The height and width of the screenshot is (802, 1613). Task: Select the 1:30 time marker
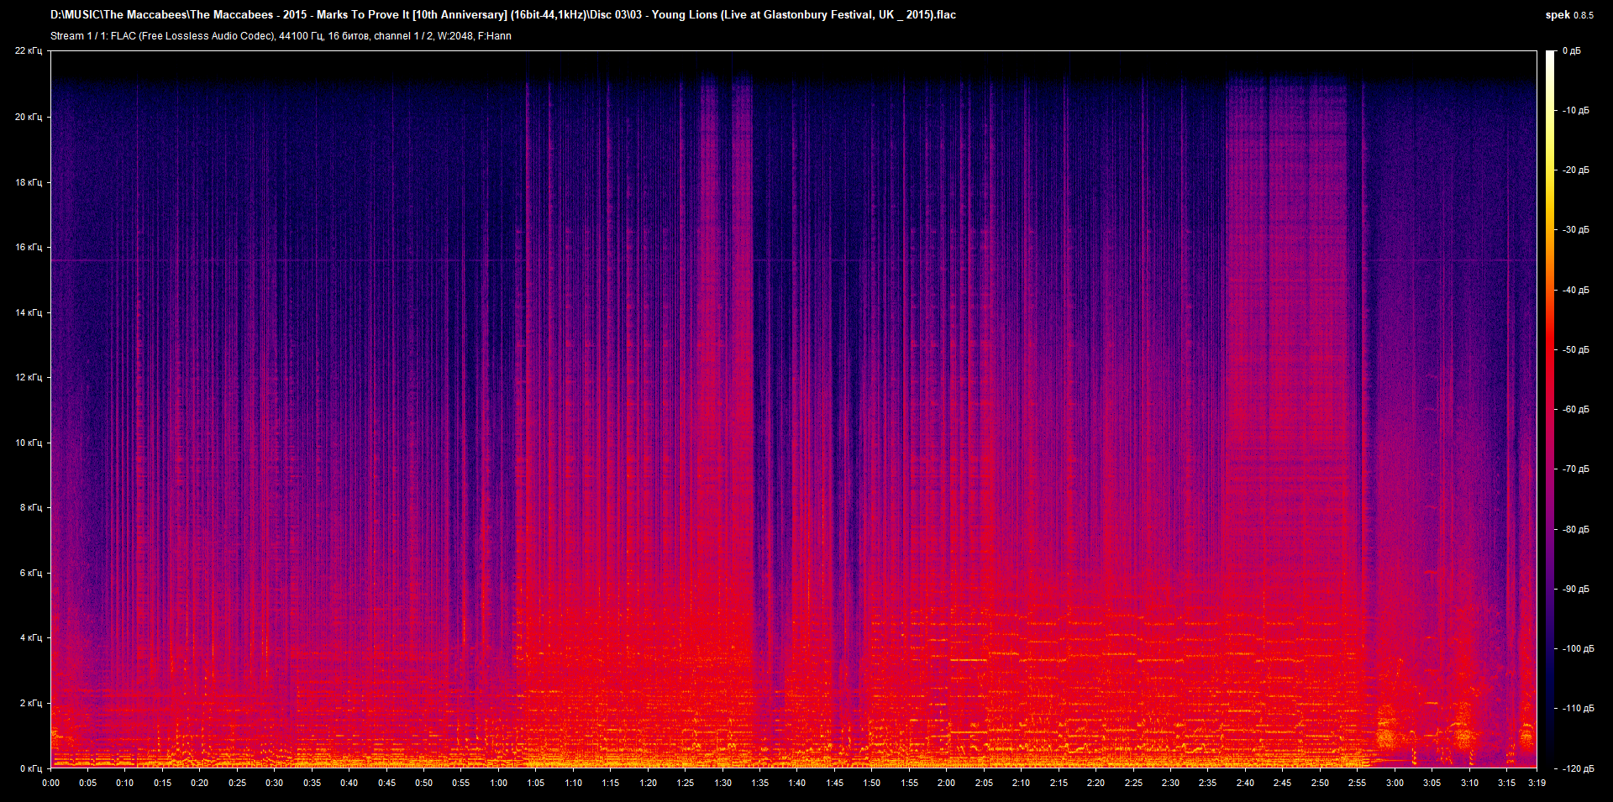pos(722,783)
